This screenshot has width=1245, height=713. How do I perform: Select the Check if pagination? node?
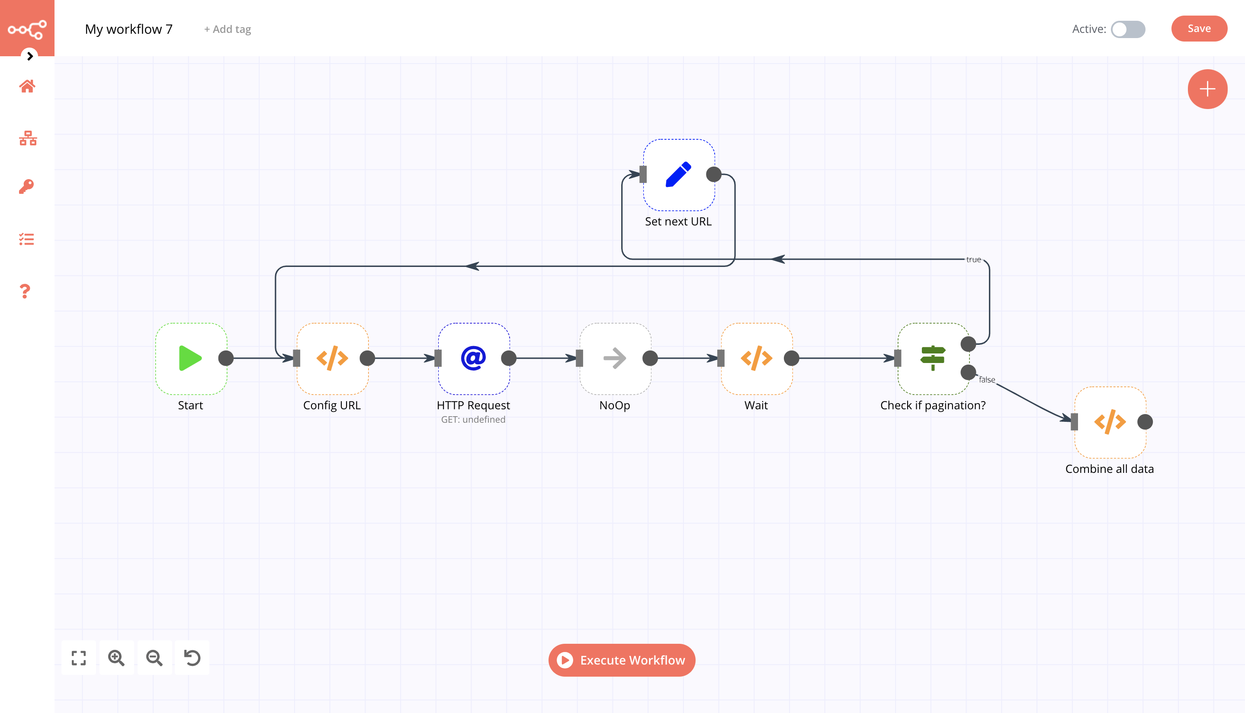[x=932, y=359]
